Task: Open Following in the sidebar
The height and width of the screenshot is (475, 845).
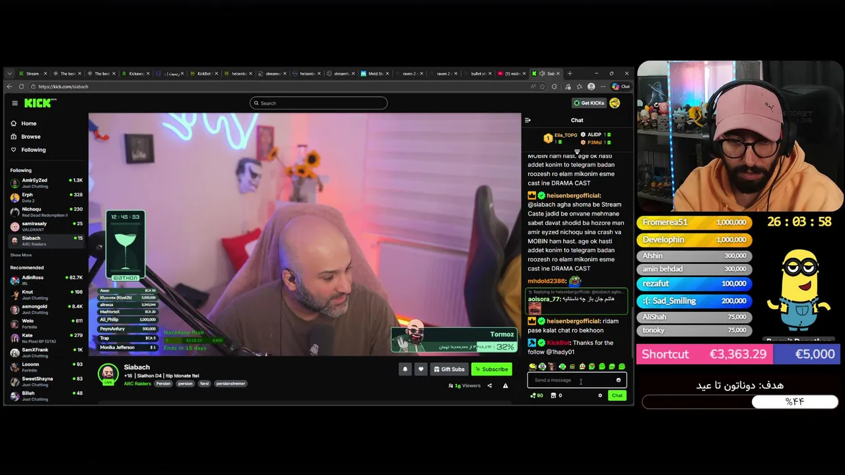Action: [33, 150]
